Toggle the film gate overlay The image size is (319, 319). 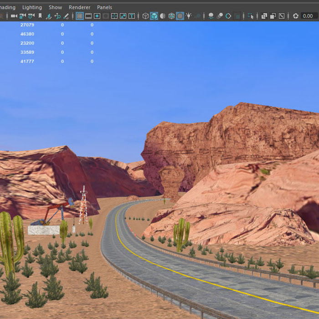pos(88,16)
